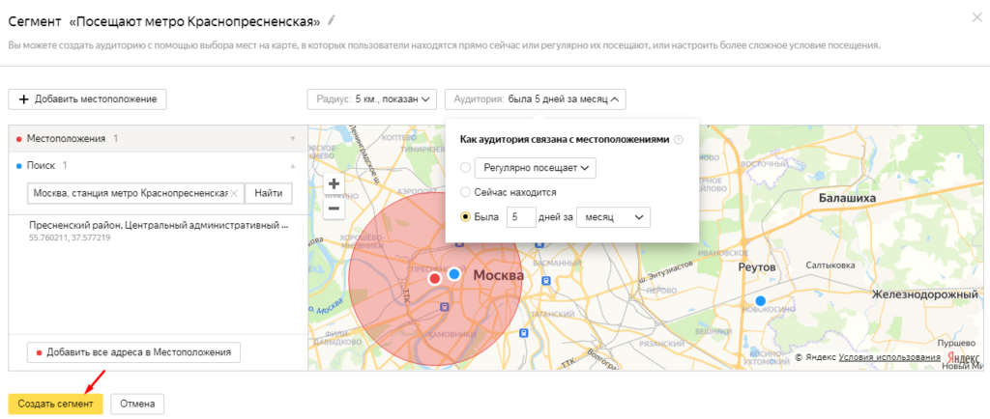Viewport: 990px width, 419px height.
Task: Open help icon next to audience heading
Action: click(679, 141)
